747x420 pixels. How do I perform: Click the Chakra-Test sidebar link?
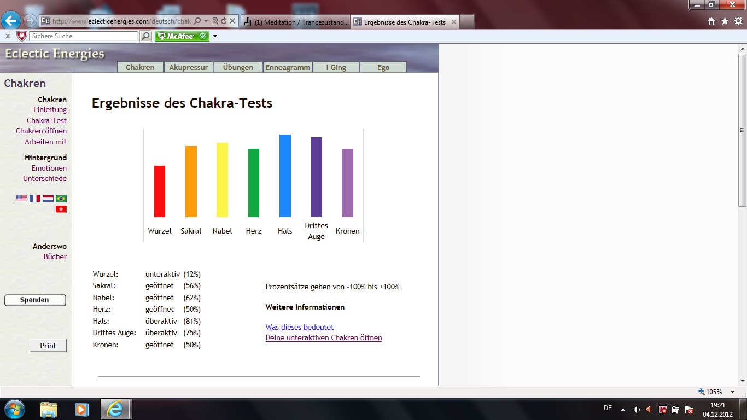[x=46, y=120]
